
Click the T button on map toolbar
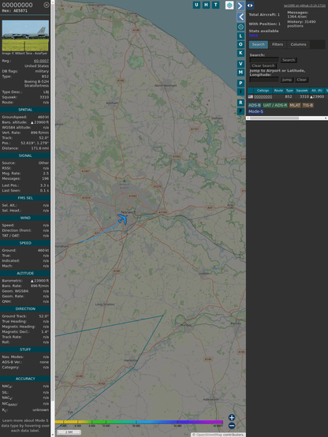coord(215,5)
